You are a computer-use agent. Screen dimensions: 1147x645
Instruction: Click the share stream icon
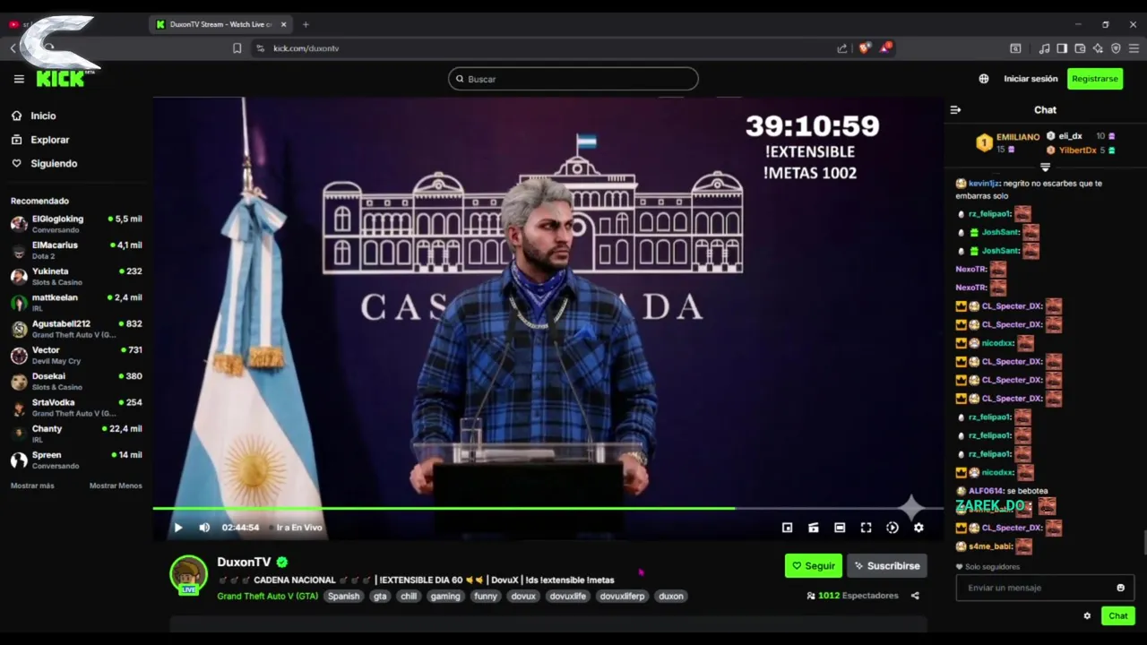[x=915, y=596]
